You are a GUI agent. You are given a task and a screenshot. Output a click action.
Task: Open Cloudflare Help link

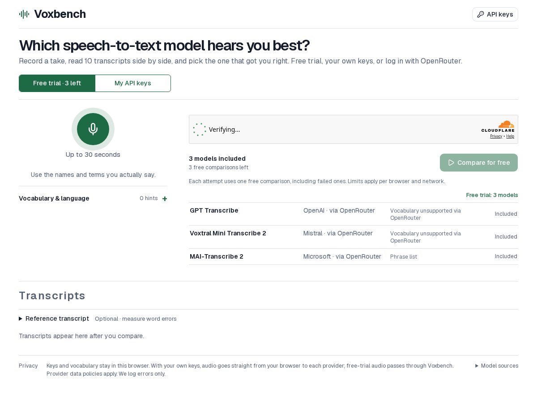click(x=510, y=136)
